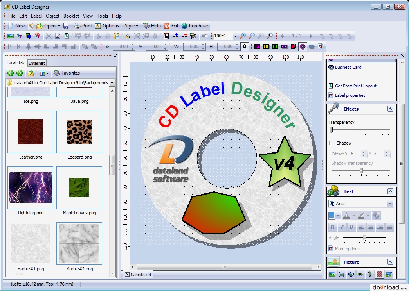This screenshot has width=409, height=291.
Task: Click the Get From Print Layout link
Action: coord(355,86)
